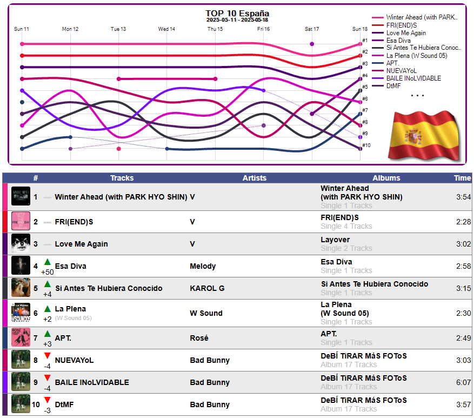
Task: Click the green up arrow beside La Plena
Action: coord(47,309)
